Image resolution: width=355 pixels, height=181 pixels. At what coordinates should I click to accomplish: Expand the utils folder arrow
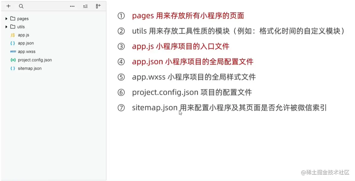(6, 27)
